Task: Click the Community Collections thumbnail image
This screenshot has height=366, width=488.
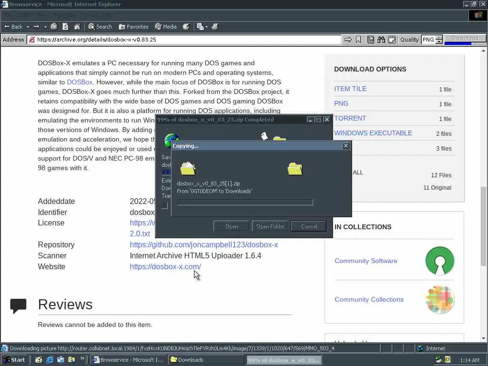Action: coord(440,300)
